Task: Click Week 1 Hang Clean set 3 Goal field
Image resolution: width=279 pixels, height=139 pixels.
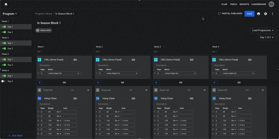Action: click(70, 120)
